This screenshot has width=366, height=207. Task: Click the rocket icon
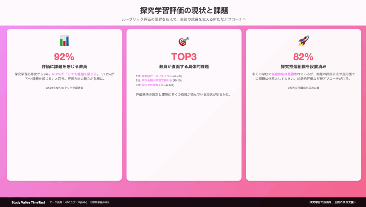(x=303, y=41)
